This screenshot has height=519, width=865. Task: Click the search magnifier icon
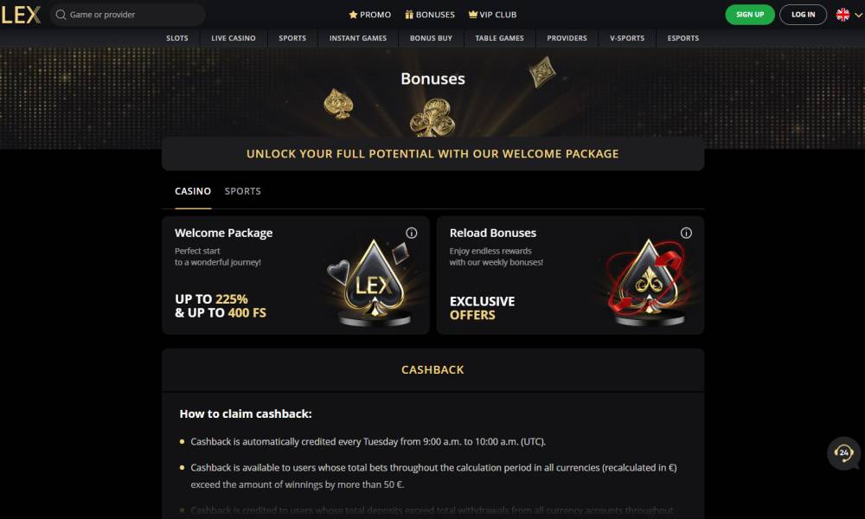61,15
